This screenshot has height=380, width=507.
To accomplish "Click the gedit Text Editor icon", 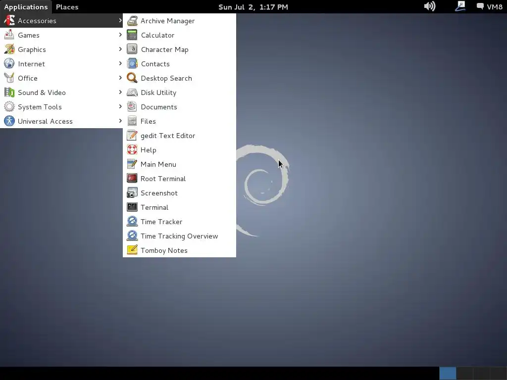I will [132, 136].
